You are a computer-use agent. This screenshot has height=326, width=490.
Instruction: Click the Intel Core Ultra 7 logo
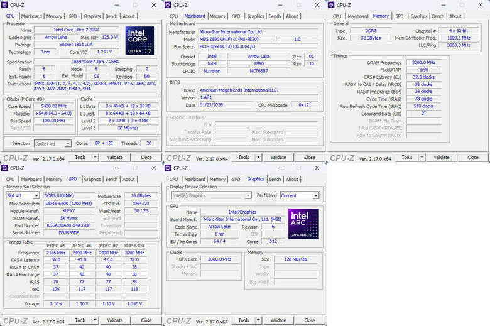(139, 41)
